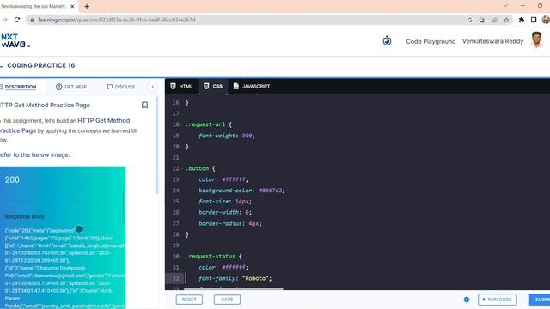Click the Google icon in address bar

(470, 20)
